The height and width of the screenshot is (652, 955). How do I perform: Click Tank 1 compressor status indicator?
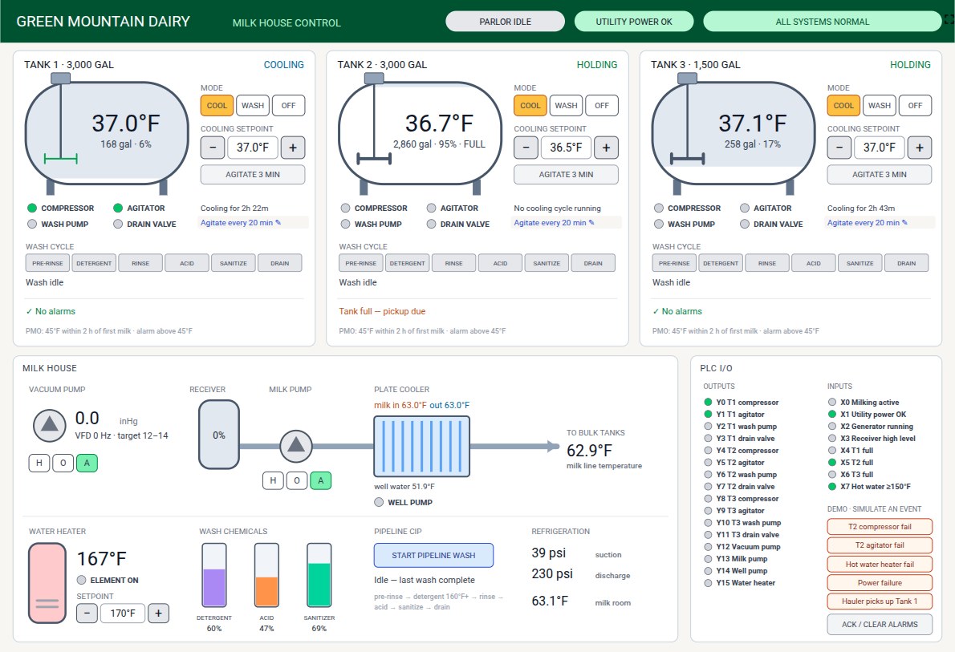(32, 209)
